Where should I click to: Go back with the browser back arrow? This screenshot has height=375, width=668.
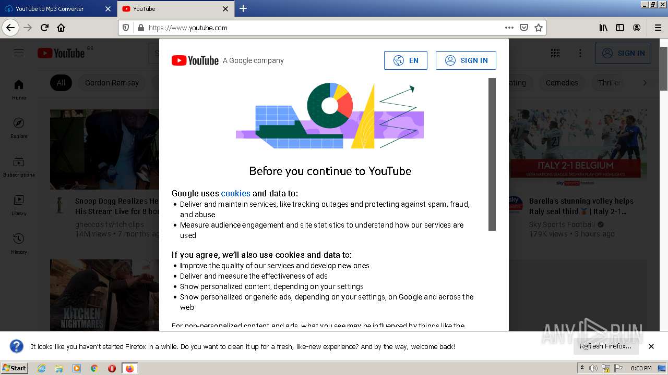coord(10,28)
